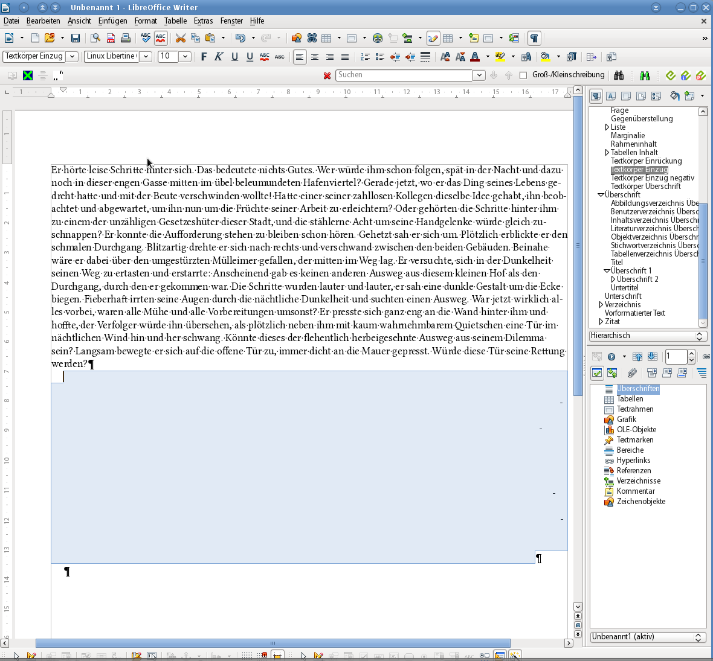Open the Format menu
This screenshot has width=713, height=661.
click(145, 21)
